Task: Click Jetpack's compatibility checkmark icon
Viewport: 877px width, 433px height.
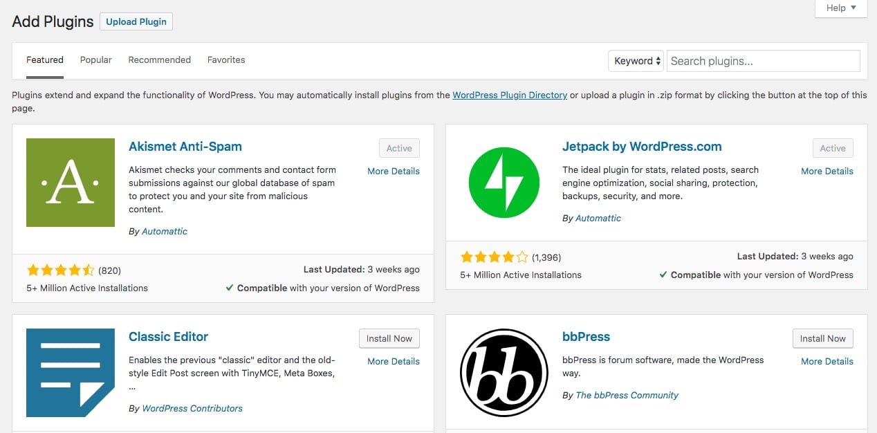Action: point(663,275)
